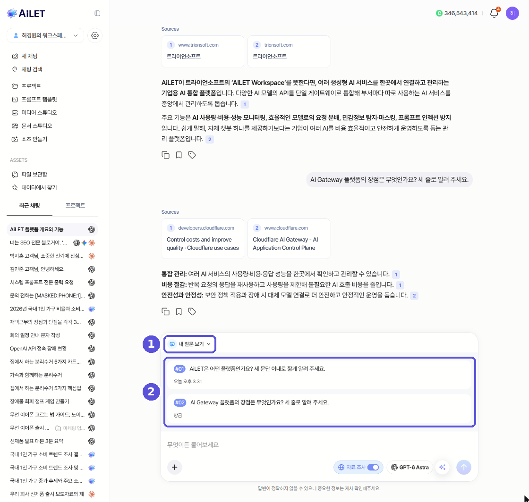529x502 pixels.
Task: Open chat '2026년 국내 1인 가구 비율과 소비'
Action: coord(52,309)
